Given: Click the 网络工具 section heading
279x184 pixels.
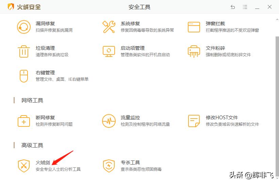Looking at the screenshot, I should 32,100.
